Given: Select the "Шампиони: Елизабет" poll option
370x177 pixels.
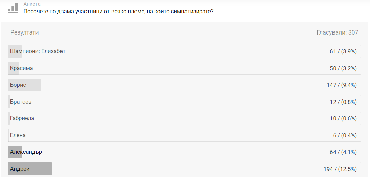Looking at the screenshot, I should coord(38,51).
